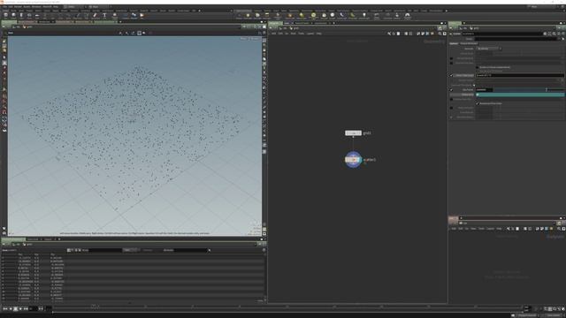This screenshot has width=566, height=318.
Task: Select the scatter1 node
Action: (x=353, y=160)
